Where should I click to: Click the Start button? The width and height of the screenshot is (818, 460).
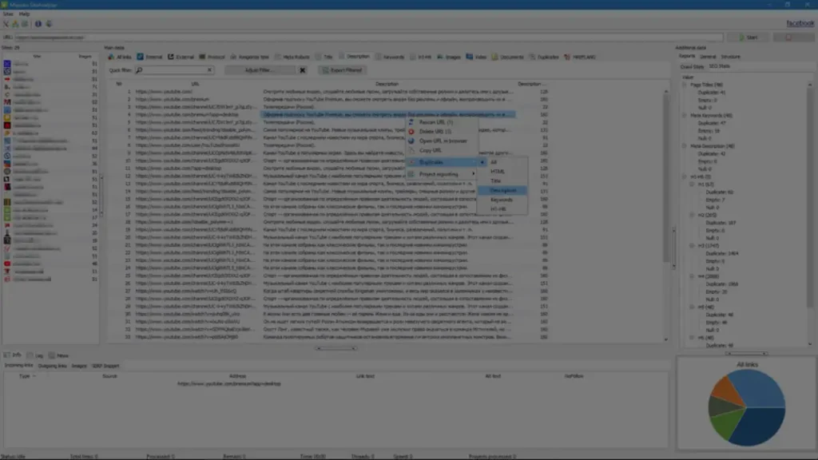(x=749, y=38)
